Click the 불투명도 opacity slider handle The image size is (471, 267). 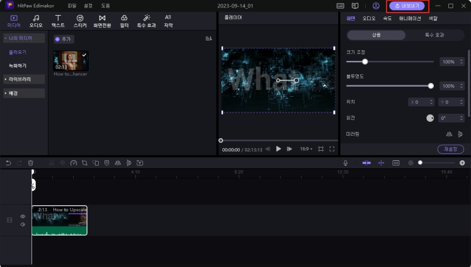431,85
